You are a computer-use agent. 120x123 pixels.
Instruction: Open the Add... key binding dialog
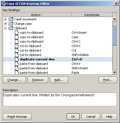coord(59,80)
